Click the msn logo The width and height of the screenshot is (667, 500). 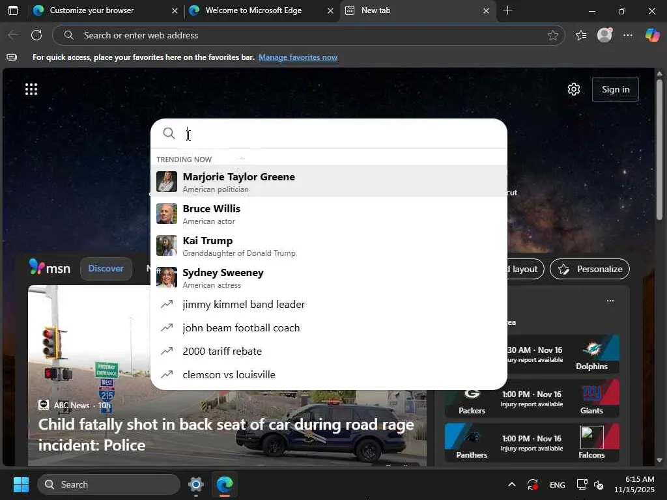pyautogui.click(x=50, y=268)
